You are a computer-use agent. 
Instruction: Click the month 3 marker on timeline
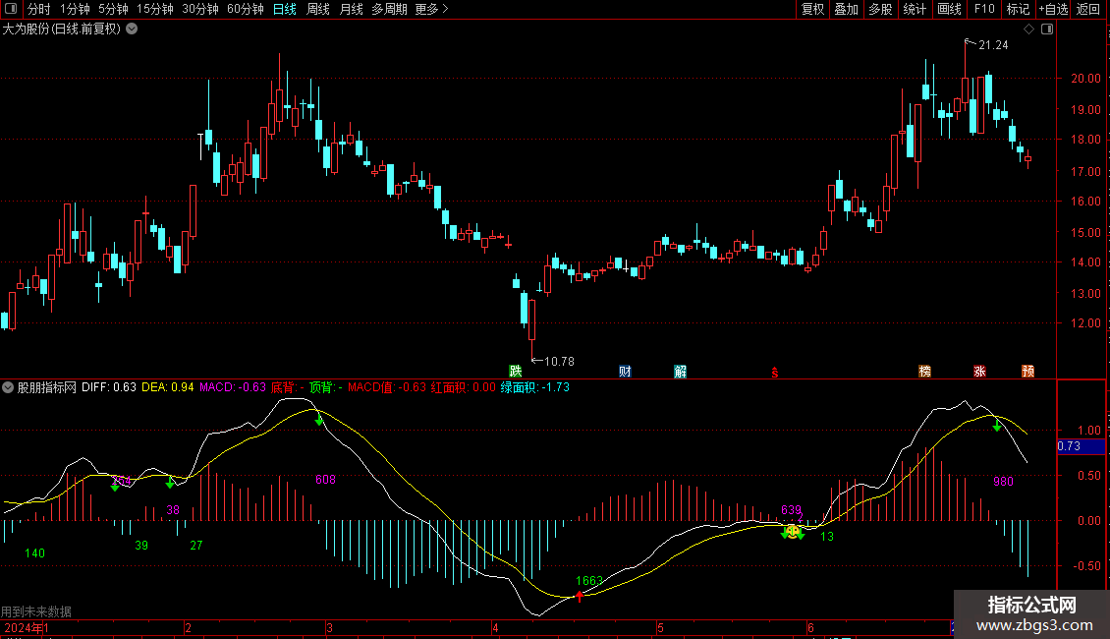[x=330, y=628]
